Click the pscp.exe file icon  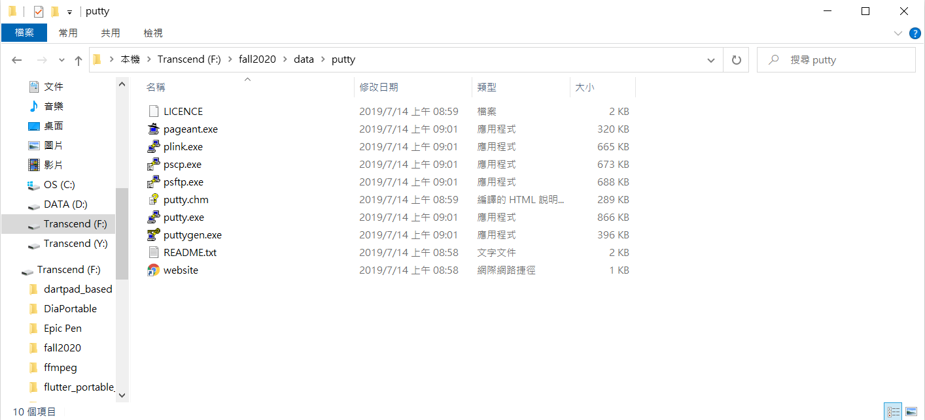pos(154,165)
